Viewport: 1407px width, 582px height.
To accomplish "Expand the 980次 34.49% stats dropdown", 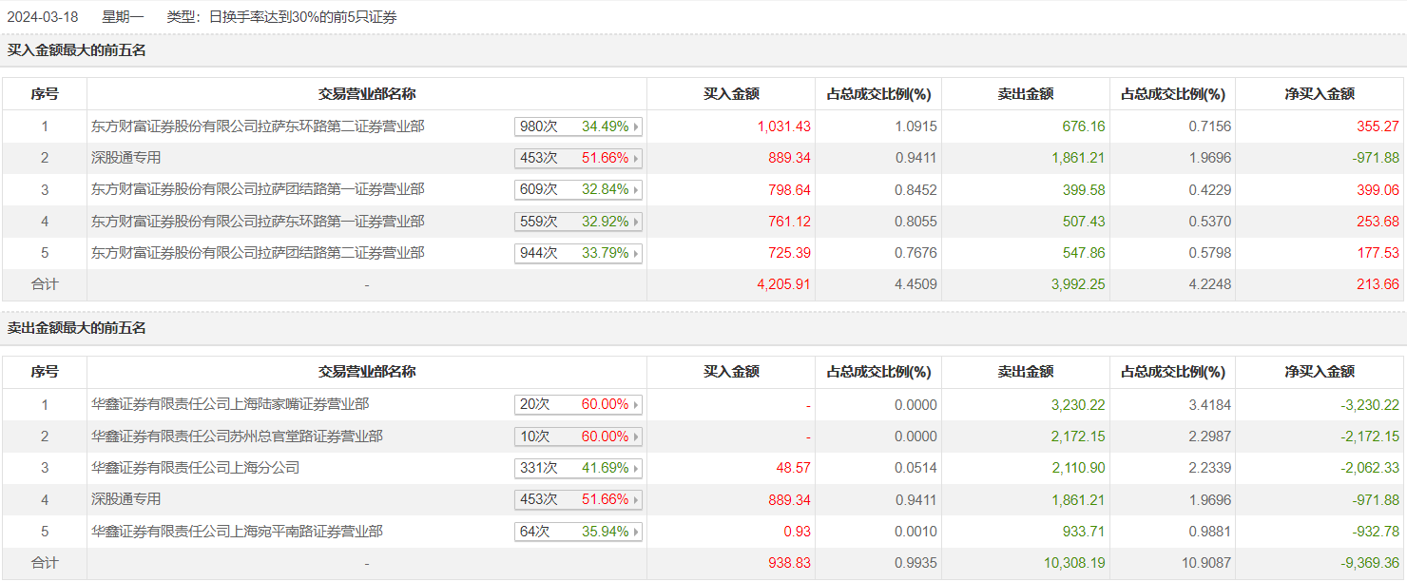I will (578, 126).
